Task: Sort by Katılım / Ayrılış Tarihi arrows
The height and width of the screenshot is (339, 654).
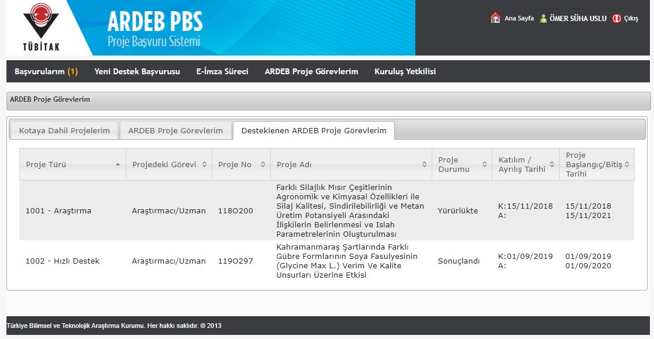Action: 552,164
